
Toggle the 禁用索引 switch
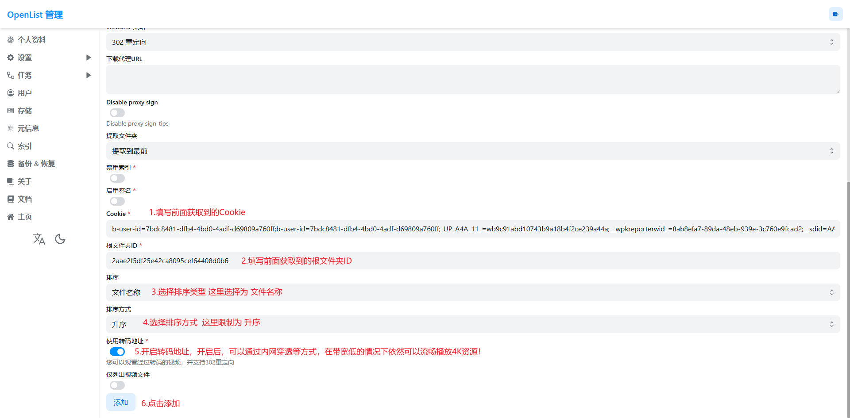(x=117, y=178)
